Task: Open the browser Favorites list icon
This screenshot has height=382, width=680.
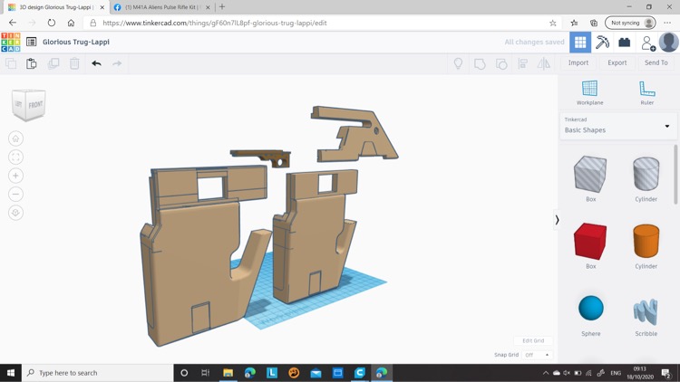Action: click(x=574, y=23)
